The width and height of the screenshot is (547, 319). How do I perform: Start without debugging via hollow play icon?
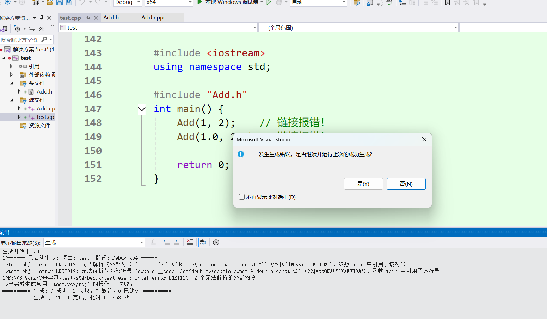[269, 2]
